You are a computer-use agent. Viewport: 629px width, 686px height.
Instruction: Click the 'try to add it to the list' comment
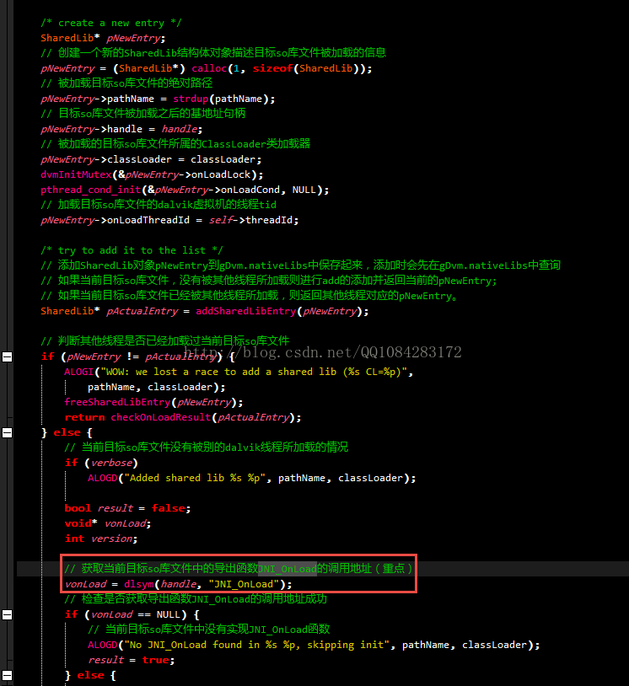tap(132, 250)
